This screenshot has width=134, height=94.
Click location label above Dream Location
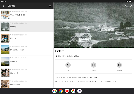(19, 46)
